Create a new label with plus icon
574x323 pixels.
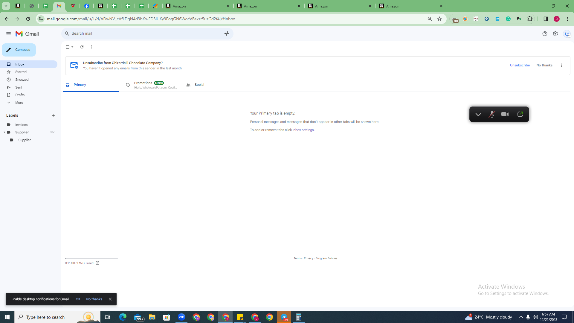(x=53, y=115)
